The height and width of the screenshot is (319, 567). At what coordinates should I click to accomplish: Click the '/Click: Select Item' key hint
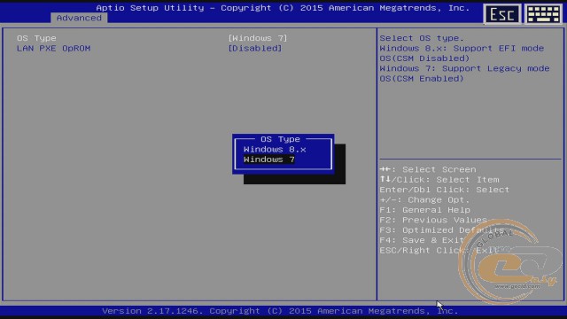click(x=439, y=179)
